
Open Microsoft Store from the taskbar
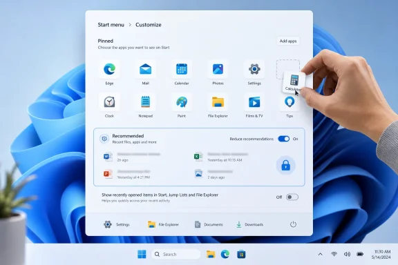click(x=241, y=254)
